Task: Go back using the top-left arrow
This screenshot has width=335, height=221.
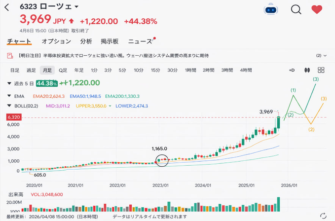Action: tap(7, 7)
